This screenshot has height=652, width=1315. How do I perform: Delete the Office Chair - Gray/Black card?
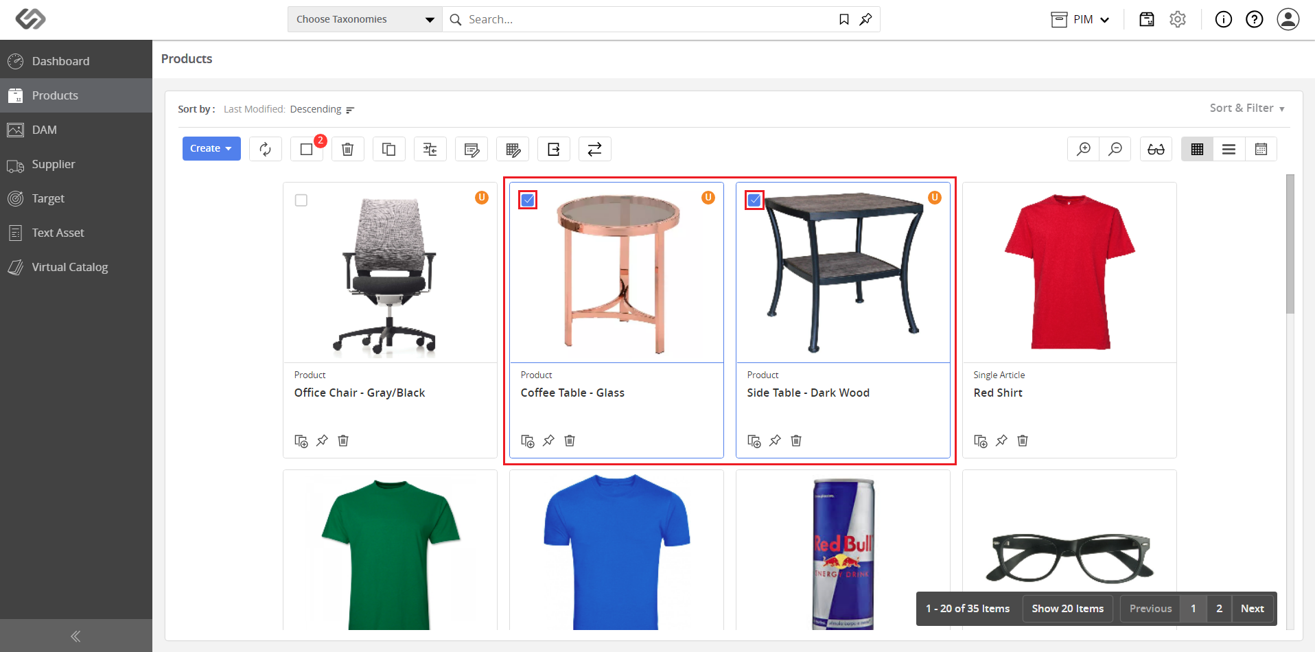(x=343, y=441)
